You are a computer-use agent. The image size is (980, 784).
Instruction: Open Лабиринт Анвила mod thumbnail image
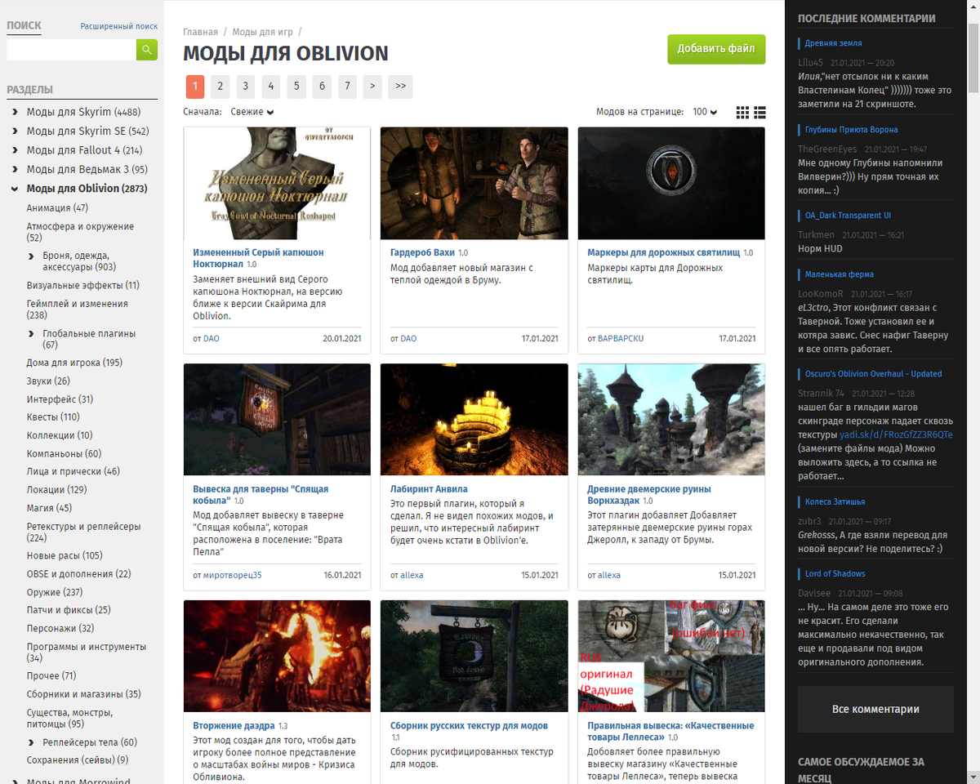[x=474, y=420]
